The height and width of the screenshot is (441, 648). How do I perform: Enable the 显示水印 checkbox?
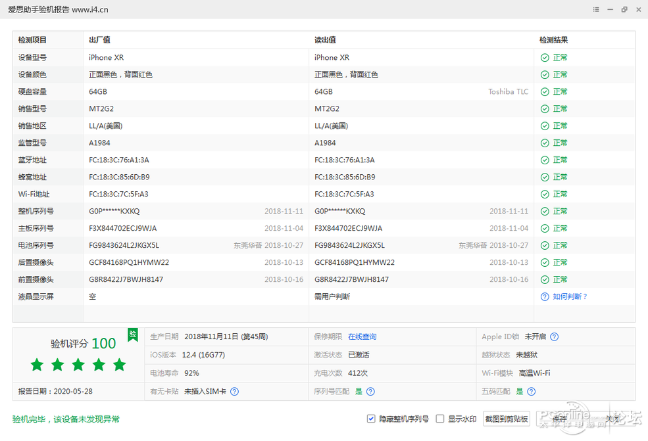(x=440, y=419)
